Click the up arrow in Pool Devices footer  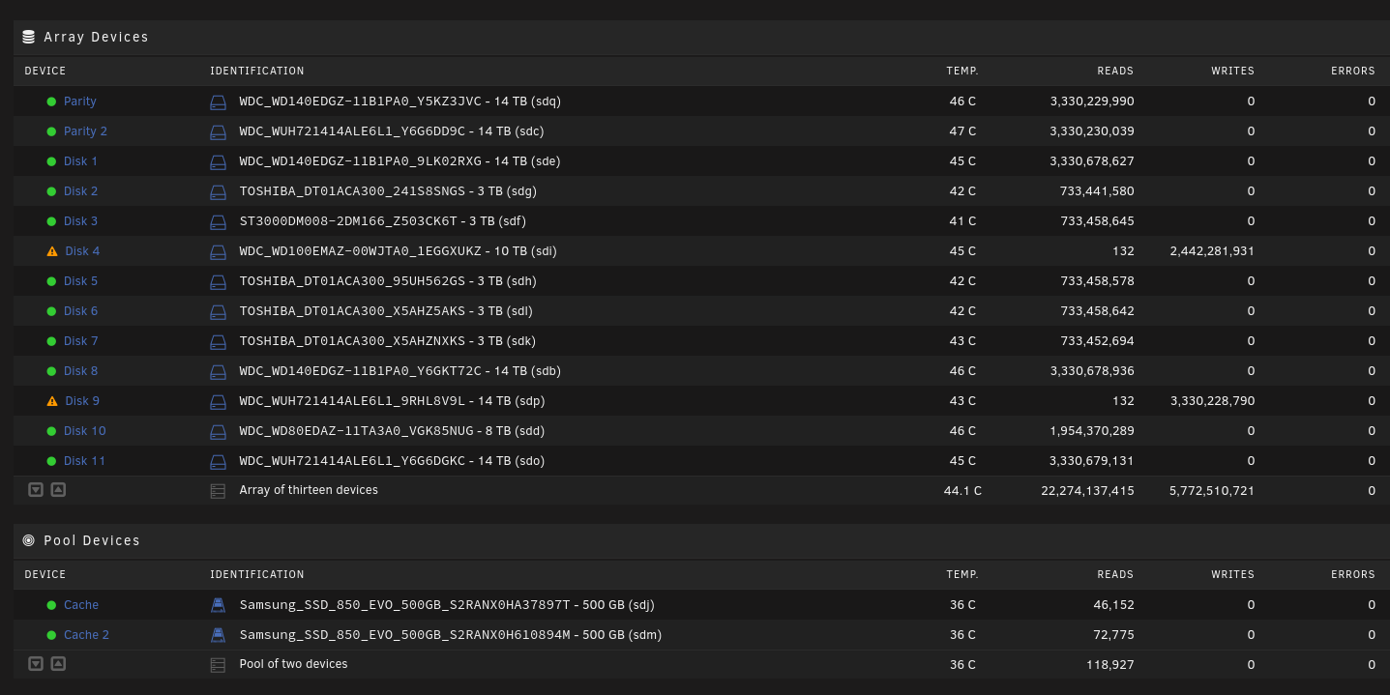tap(58, 664)
